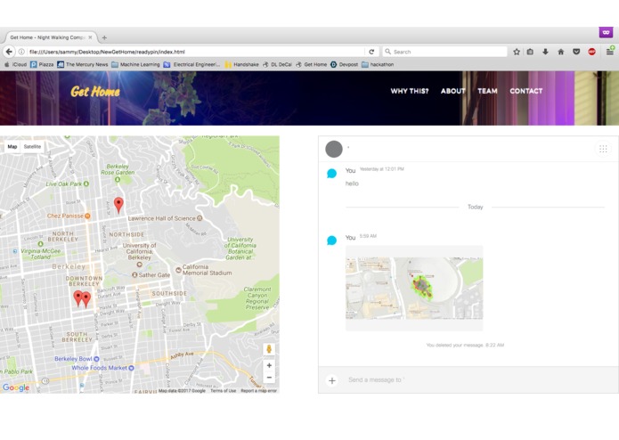This screenshot has height=440, width=619.
Task: Click the Street View pegman icon
Action: coord(269,349)
